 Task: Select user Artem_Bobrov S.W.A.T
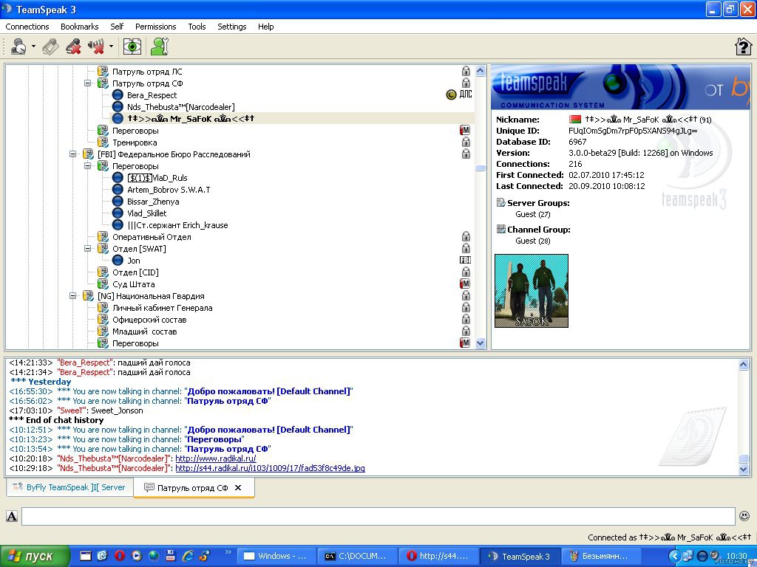pyautogui.click(x=169, y=190)
